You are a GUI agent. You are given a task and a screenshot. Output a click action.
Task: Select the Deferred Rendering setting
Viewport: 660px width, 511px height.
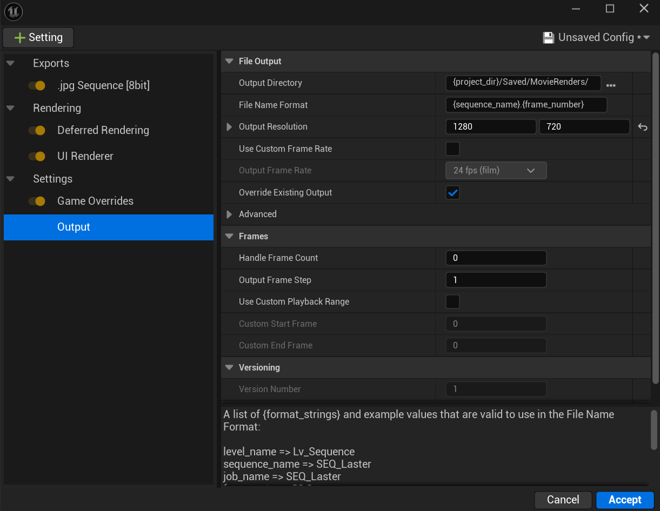(x=103, y=130)
